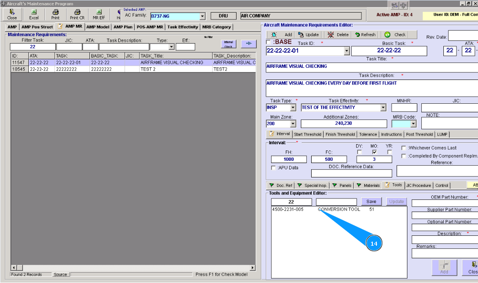Refresh the maintenance requirements editor
478x283 pixels.
coord(365,35)
